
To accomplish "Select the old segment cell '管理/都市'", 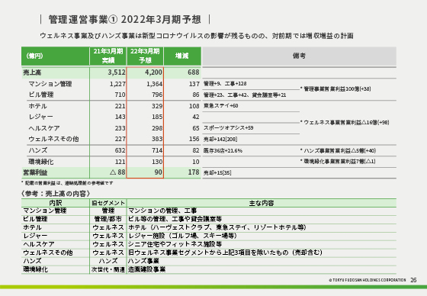I will (x=108, y=219).
